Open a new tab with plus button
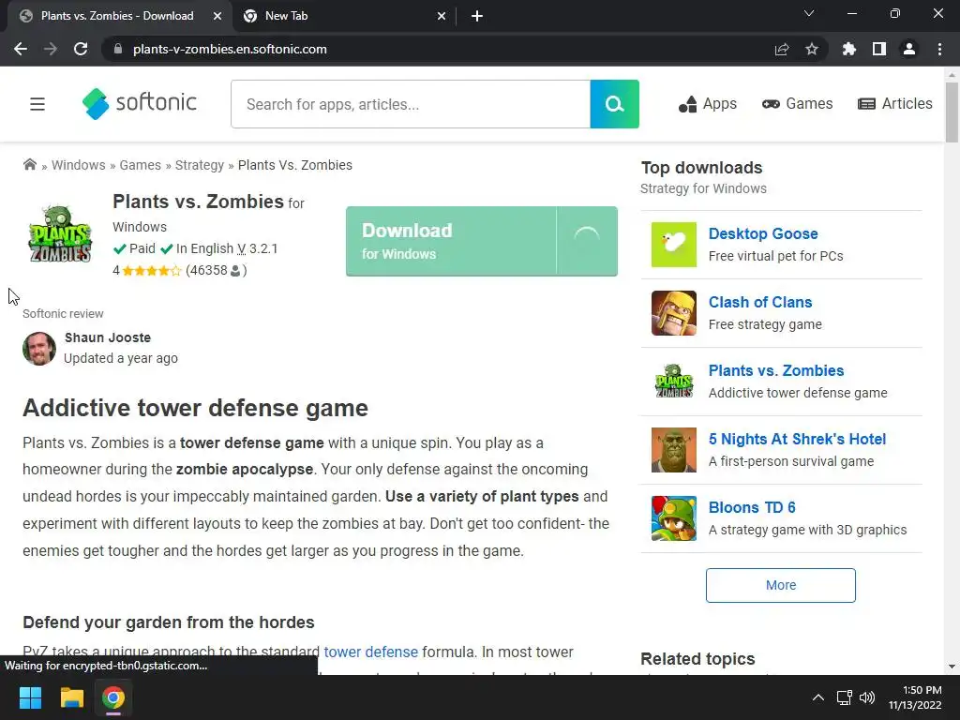Viewport: 960px width, 720px height. (477, 16)
